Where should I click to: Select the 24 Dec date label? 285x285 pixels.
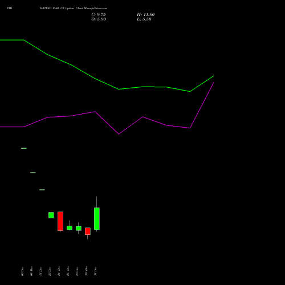(x=59, y=271)
